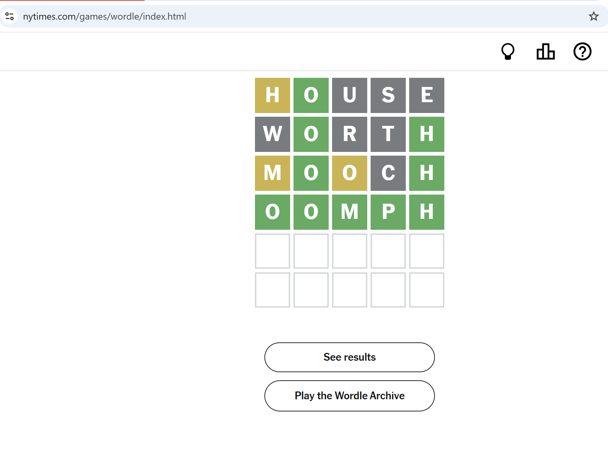Click the gray S tile in HOUSE
Image resolution: width=608 pixels, height=450 pixels.
pos(388,95)
